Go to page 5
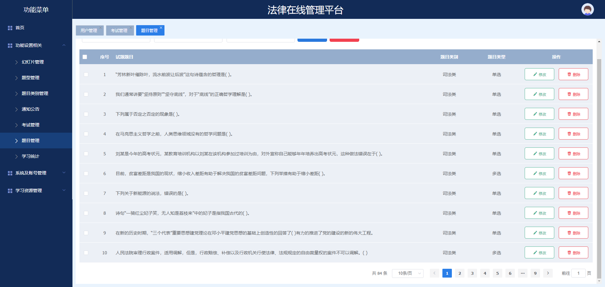This screenshot has width=605, height=287. click(x=498, y=273)
